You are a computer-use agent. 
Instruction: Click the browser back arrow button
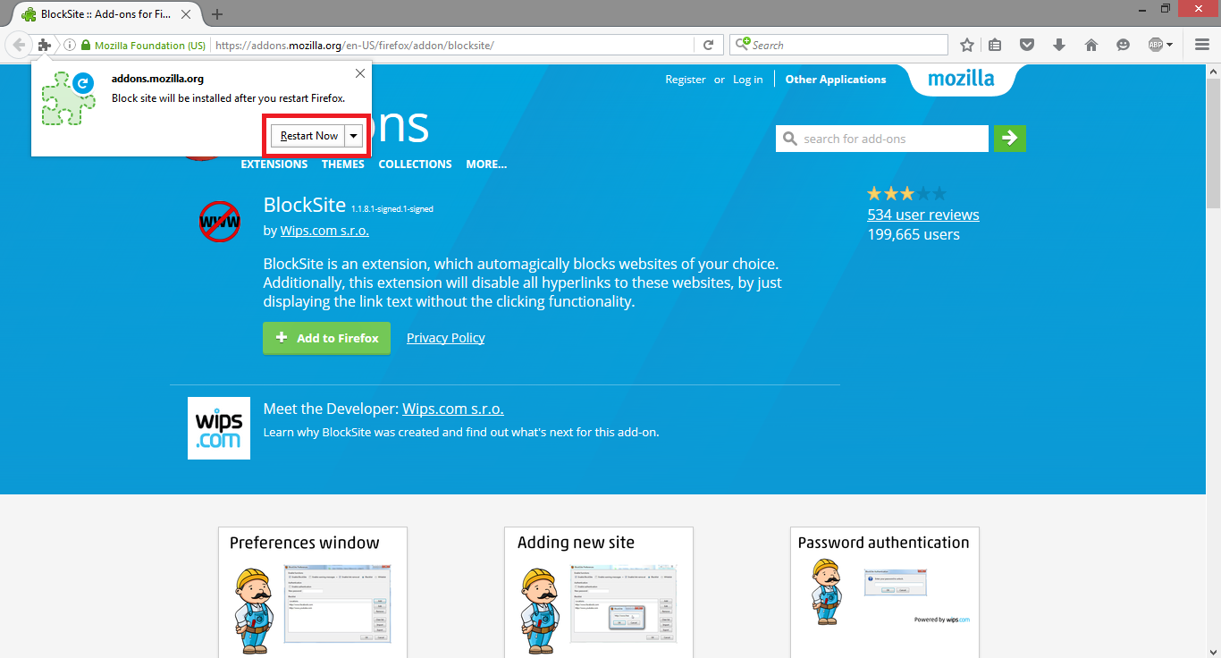19,45
